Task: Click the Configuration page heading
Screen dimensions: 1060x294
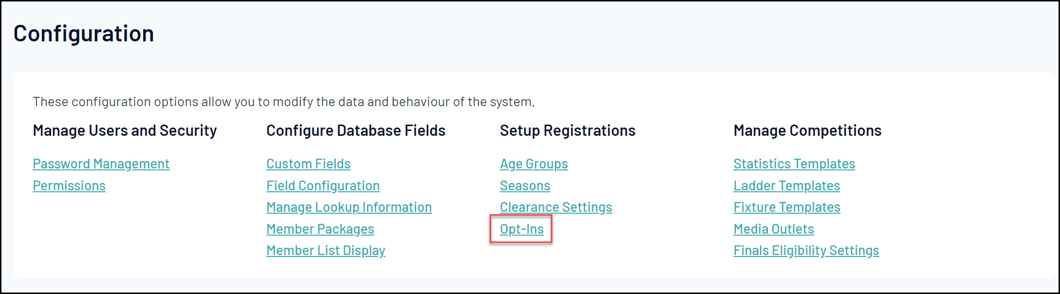Action: [84, 34]
